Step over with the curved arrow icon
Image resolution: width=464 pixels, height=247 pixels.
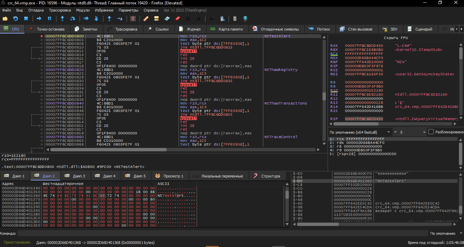(x=73, y=19)
